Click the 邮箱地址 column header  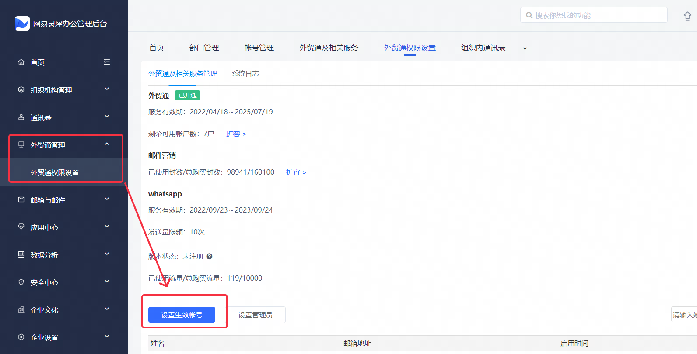coord(357,344)
